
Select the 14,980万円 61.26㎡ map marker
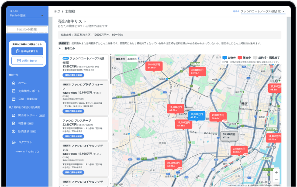coord(176,109)
